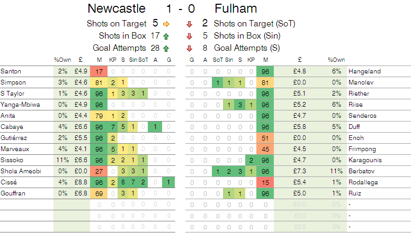411x233 pixels.
Task: Select Santon's red minutes cell showing 17
Action: (x=99, y=71)
